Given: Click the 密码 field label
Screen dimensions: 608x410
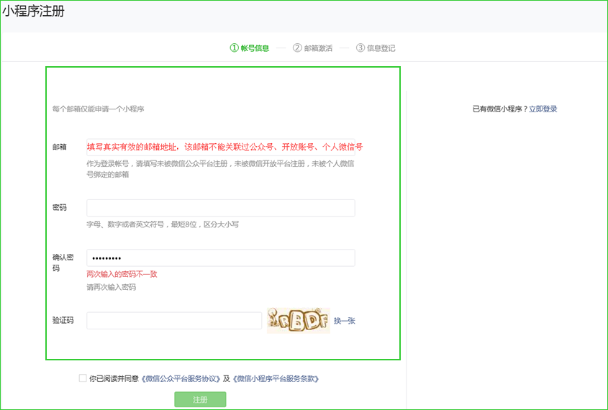Looking at the screenshot, I should click(x=60, y=208).
